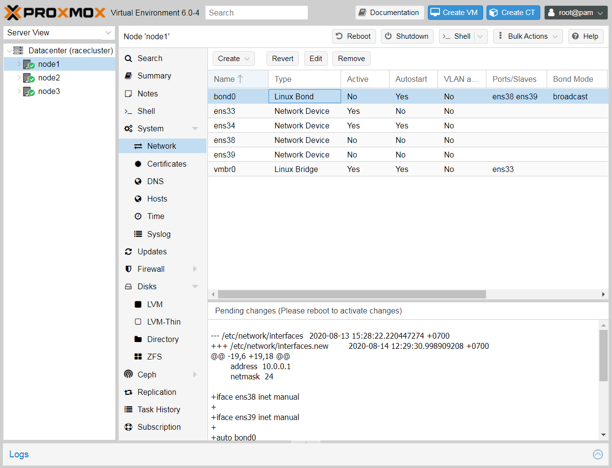The width and height of the screenshot is (612, 468).
Task: Click the Reboot button
Action: (x=354, y=36)
